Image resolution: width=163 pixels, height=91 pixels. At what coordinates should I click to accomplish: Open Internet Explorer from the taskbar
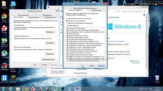tap(11, 89)
